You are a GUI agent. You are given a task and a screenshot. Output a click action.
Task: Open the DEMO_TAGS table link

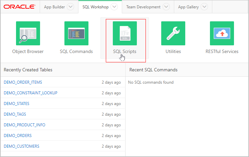(x=15, y=114)
